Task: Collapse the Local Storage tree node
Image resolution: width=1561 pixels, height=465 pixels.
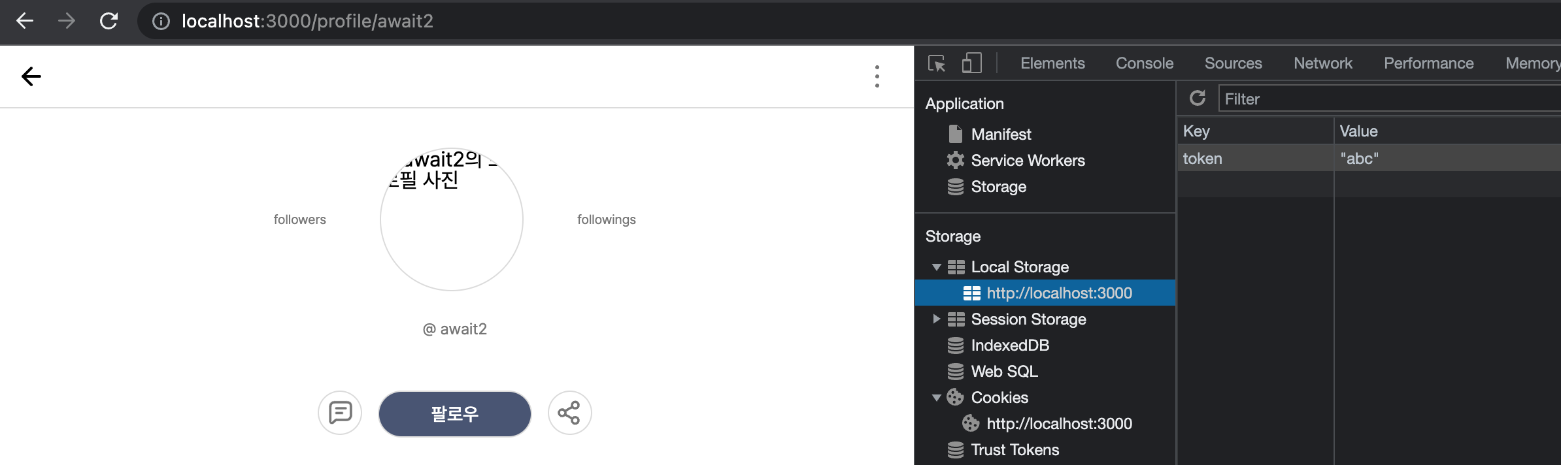Action: 936,267
